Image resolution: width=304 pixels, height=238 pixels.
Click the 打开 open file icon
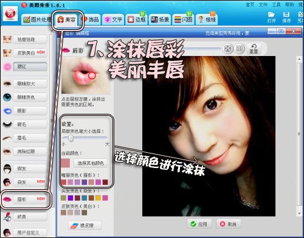point(272,17)
